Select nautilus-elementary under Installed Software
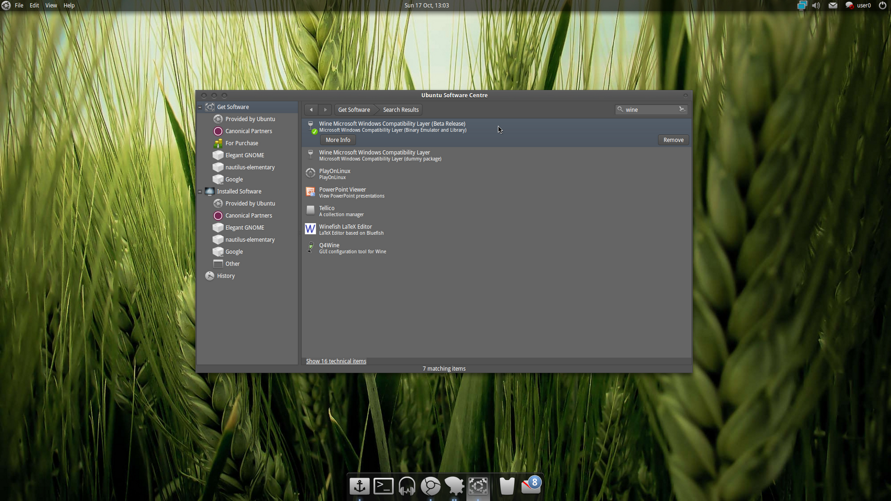The height and width of the screenshot is (501, 891). pos(250,240)
